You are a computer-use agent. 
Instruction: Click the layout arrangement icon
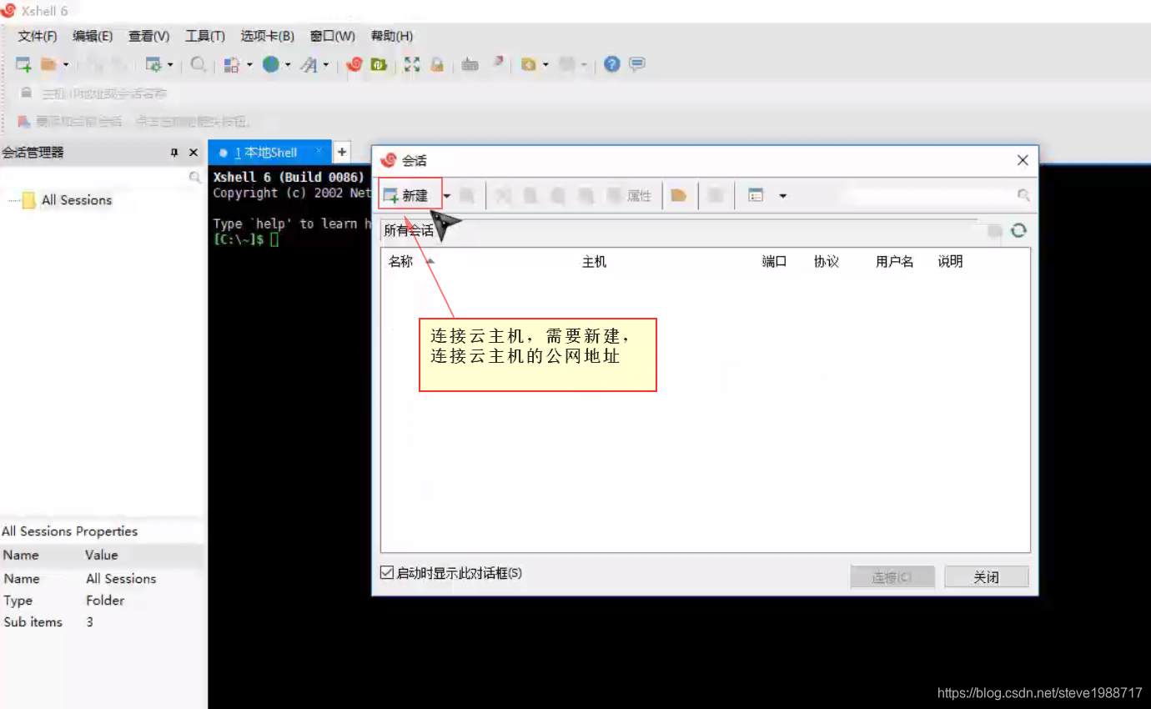(x=233, y=64)
